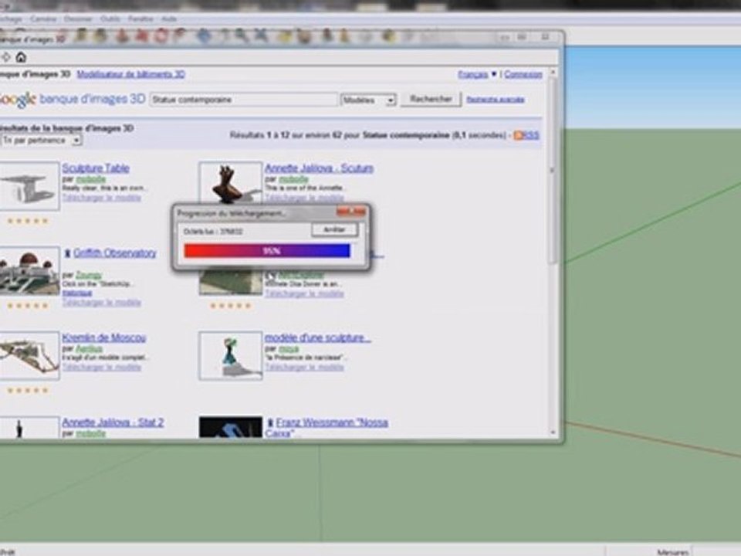This screenshot has width=741, height=556.
Task: Click author Aerilius under Kremlin de Moscou
Action: (89, 348)
